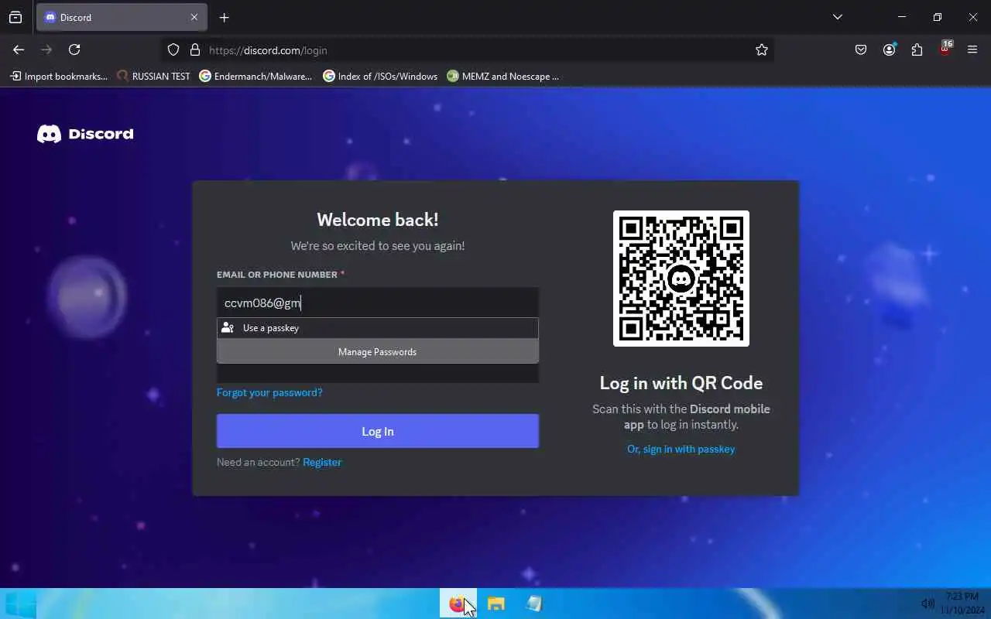991x619 pixels.
Task: Open the Firefox application menu
Action: (x=972, y=50)
